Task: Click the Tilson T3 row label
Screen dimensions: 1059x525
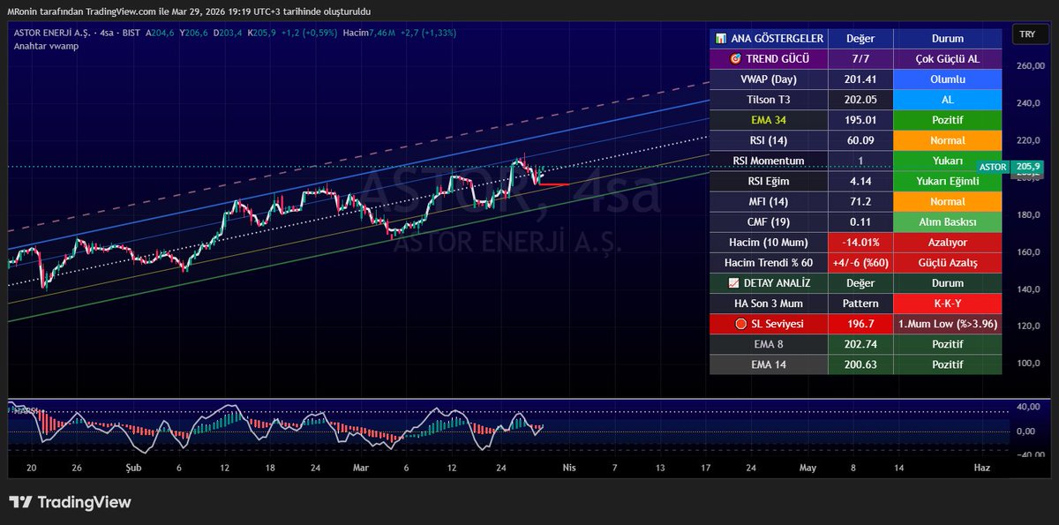Action: point(769,100)
